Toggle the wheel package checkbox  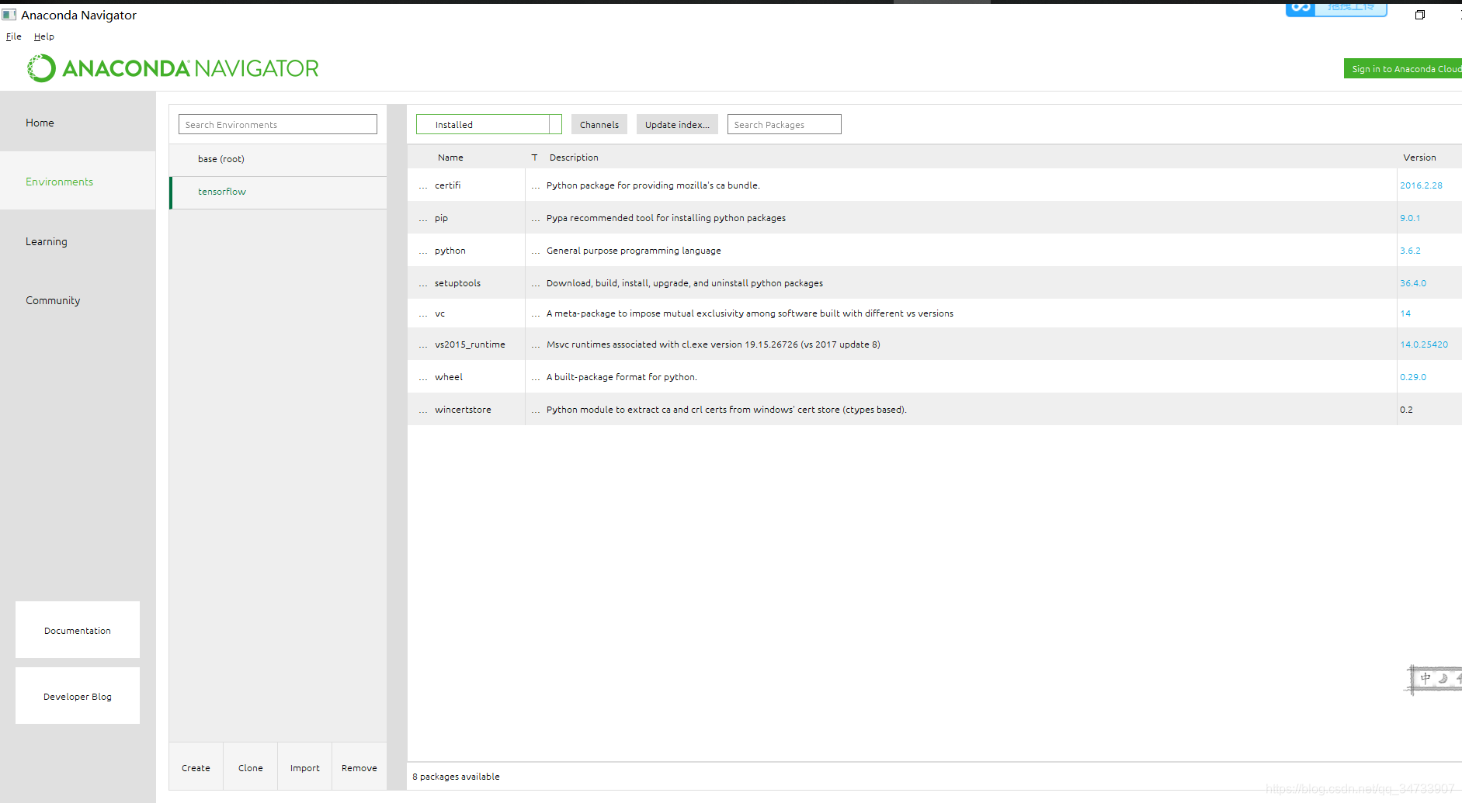click(423, 378)
